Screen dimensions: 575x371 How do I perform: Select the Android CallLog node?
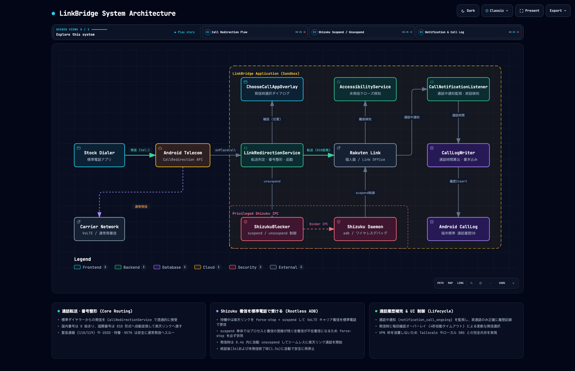pyautogui.click(x=458, y=229)
